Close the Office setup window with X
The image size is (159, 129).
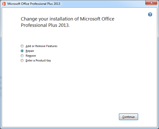coord(151,3)
